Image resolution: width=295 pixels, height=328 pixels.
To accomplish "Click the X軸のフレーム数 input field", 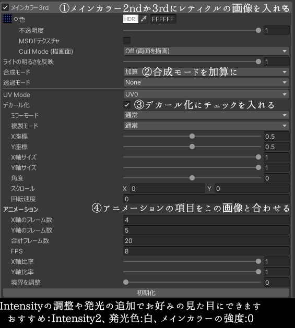I will click(x=206, y=220).
